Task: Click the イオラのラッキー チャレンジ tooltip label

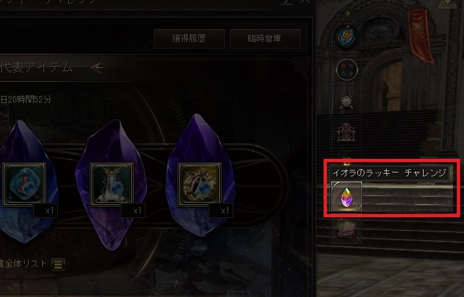Action: tap(389, 172)
